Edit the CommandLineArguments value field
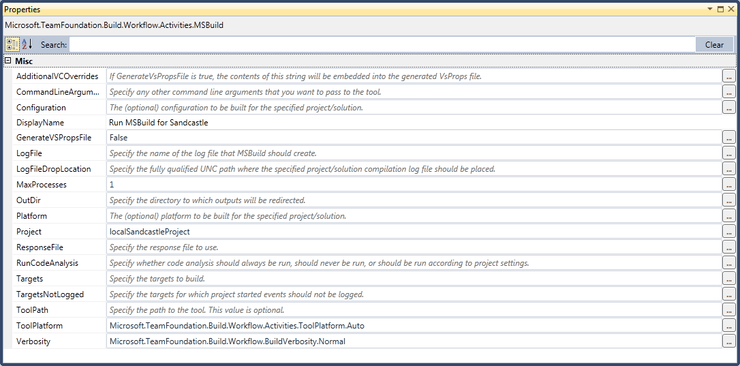The image size is (740, 366). pyautogui.click(x=414, y=91)
